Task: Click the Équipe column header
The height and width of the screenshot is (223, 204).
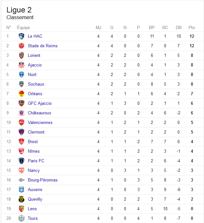Action: pos(23,27)
